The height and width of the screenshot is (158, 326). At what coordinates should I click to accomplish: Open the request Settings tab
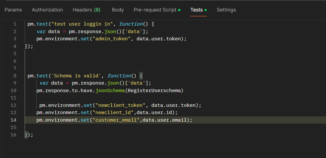pos(226,10)
